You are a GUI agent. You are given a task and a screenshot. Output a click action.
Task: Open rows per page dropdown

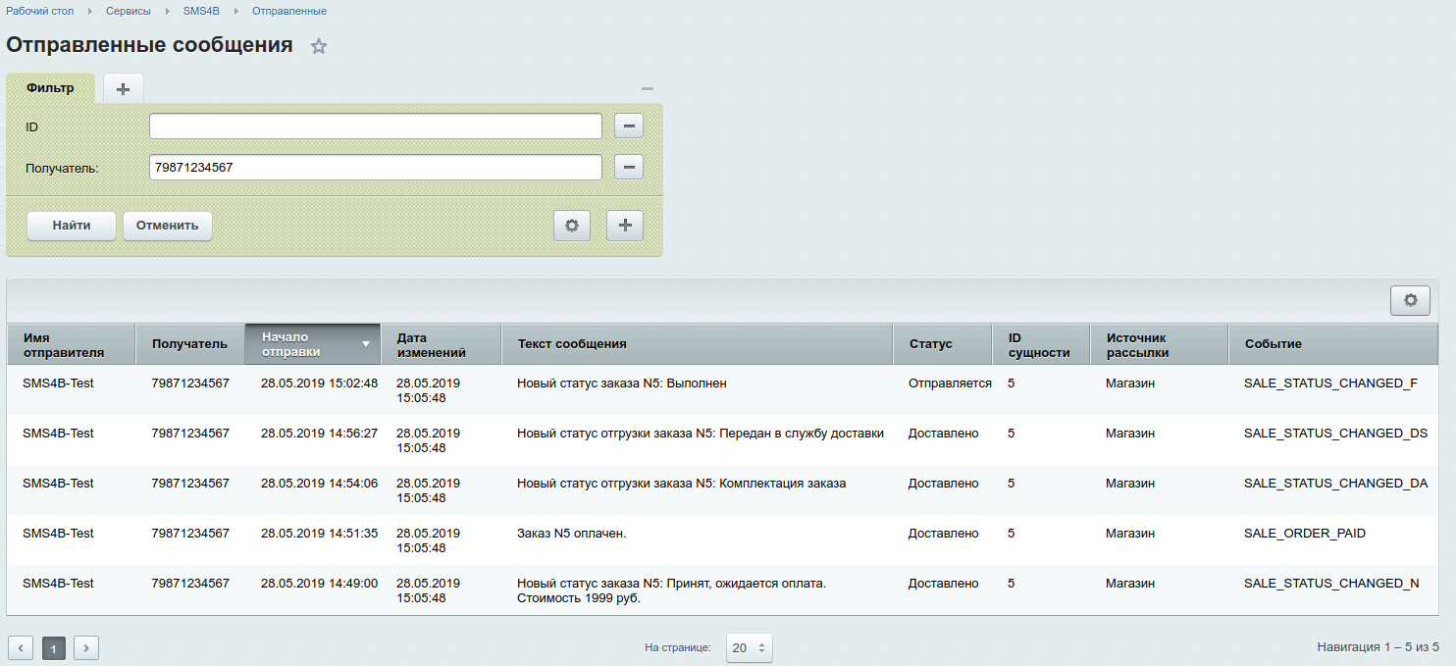click(x=750, y=647)
